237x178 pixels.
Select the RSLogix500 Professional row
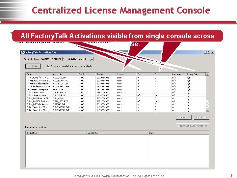116,104
